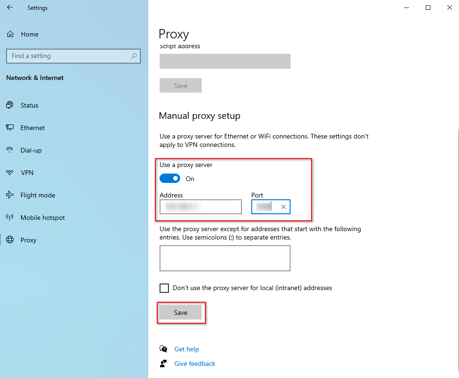Select the Proxy globe icon
The width and height of the screenshot is (459, 378).
coord(10,240)
